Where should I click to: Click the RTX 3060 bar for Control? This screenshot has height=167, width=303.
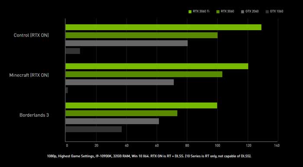tap(142, 35)
